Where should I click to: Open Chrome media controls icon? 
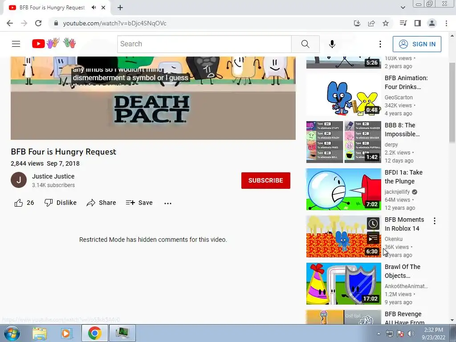click(403, 23)
